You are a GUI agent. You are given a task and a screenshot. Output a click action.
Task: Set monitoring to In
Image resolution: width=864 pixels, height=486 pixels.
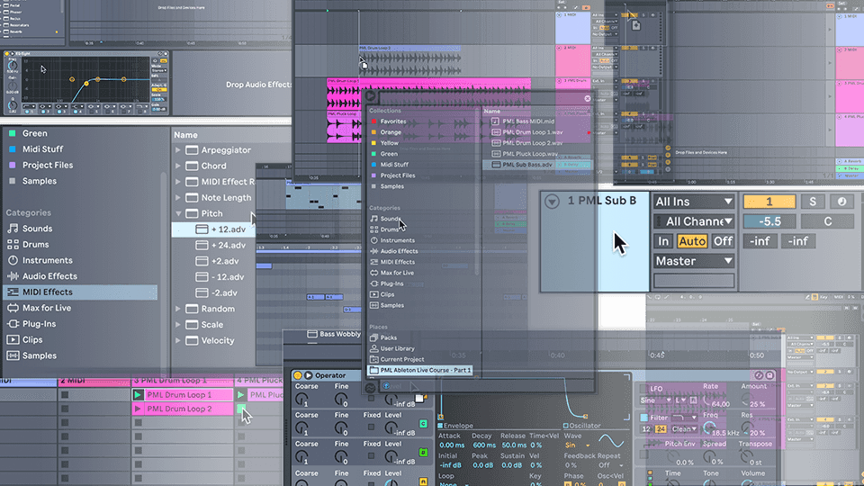point(663,241)
